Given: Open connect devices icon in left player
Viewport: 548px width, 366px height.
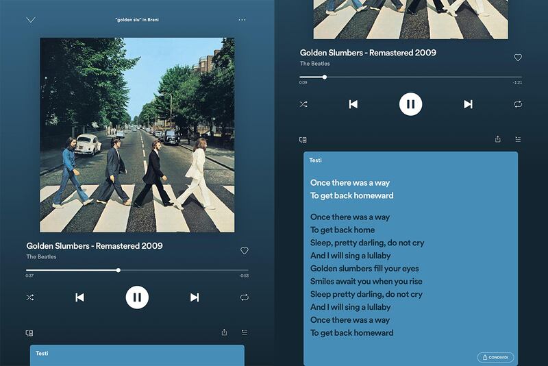Looking at the screenshot, I should coord(29,333).
